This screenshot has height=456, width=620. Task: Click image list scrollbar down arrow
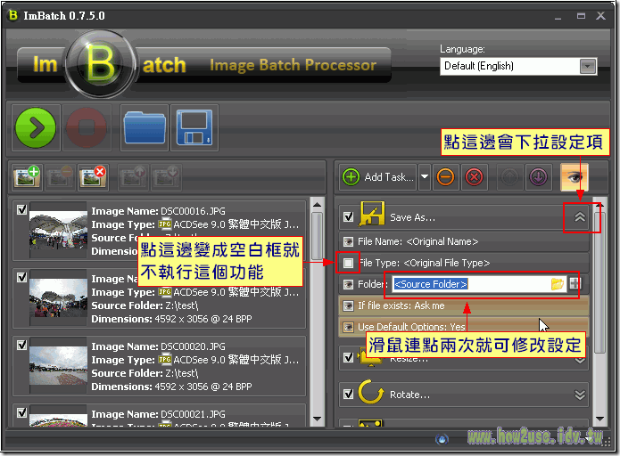tap(317, 419)
